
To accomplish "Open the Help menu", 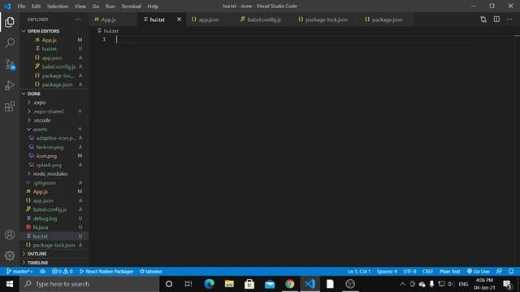I will [153, 6].
